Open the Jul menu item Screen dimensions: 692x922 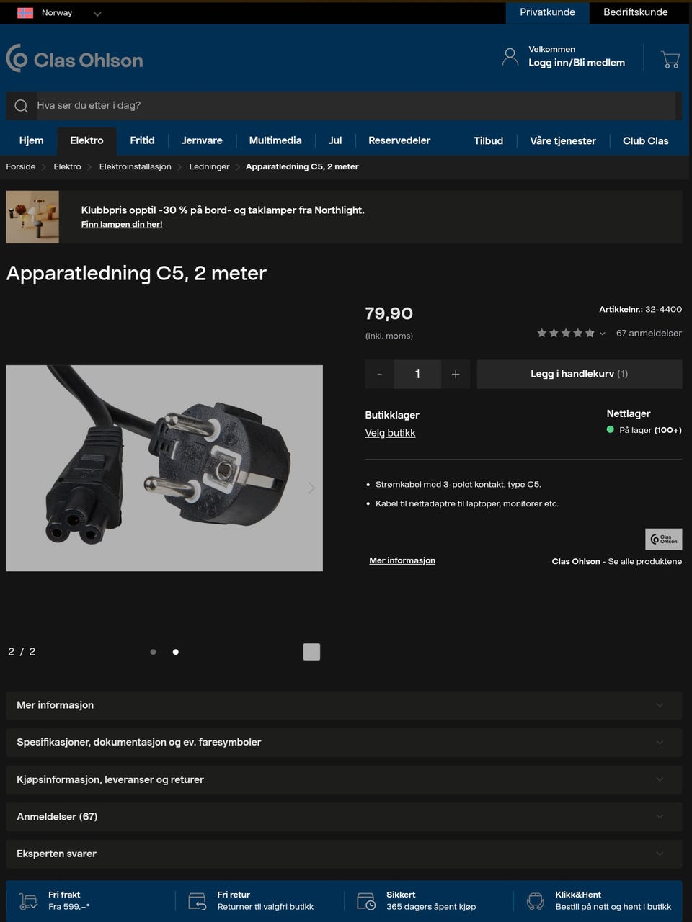[x=335, y=140]
